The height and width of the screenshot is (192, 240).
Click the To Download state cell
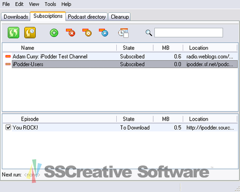point(135,127)
